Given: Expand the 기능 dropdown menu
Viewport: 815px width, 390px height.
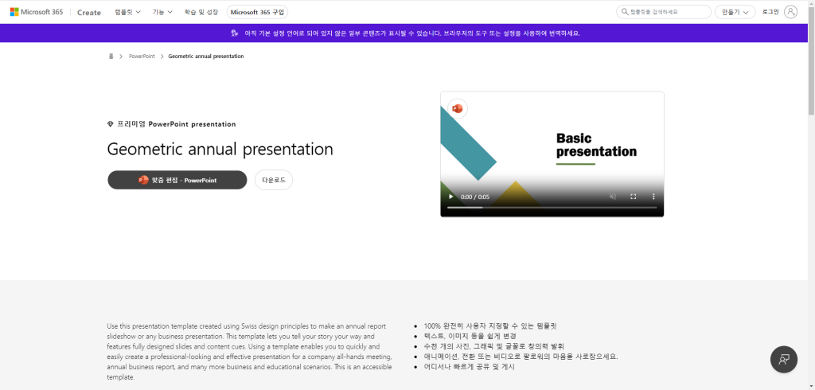Looking at the screenshot, I should 162,12.
